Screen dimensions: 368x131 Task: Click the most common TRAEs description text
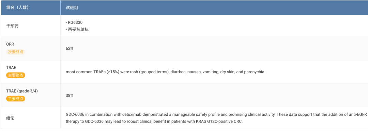[166, 72]
